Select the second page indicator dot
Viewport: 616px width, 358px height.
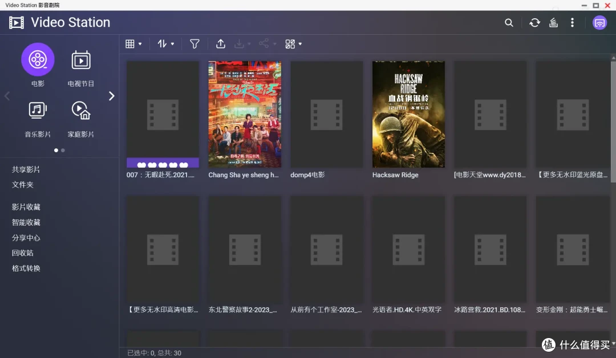(x=63, y=150)
